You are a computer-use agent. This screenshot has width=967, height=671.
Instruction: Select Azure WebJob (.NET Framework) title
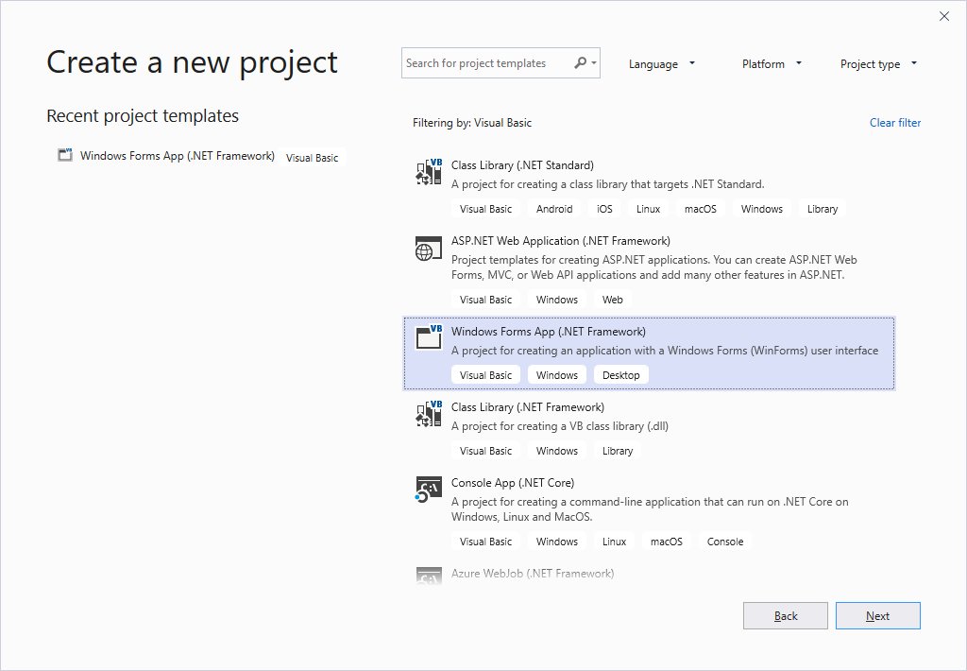tap(533, 573)
